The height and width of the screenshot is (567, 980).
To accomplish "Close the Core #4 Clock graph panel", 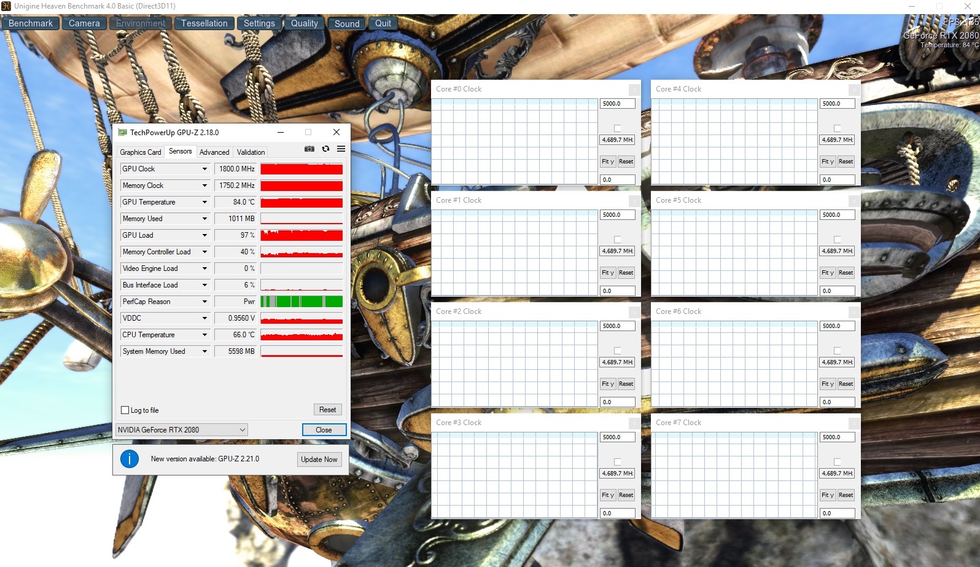I will pyautogui.click(x=854, y=90).
